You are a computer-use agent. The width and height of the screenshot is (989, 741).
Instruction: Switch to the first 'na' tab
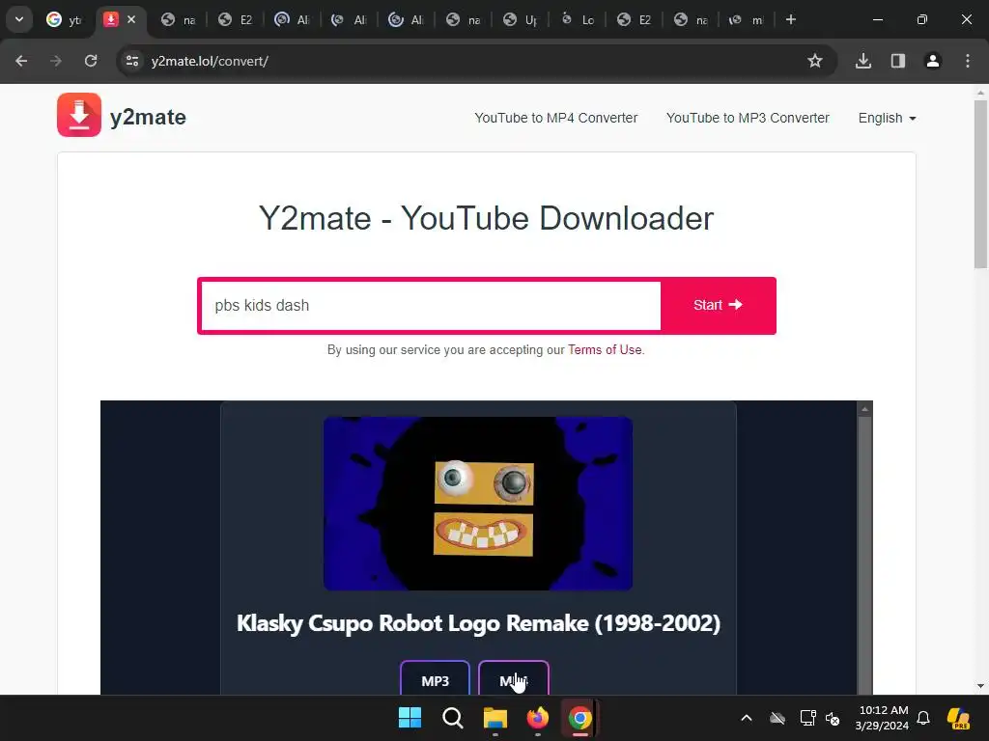coord(178,19)
